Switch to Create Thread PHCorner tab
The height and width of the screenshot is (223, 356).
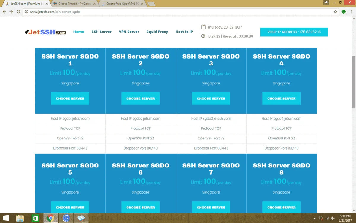pyautogui.click(x=74, y=4)
